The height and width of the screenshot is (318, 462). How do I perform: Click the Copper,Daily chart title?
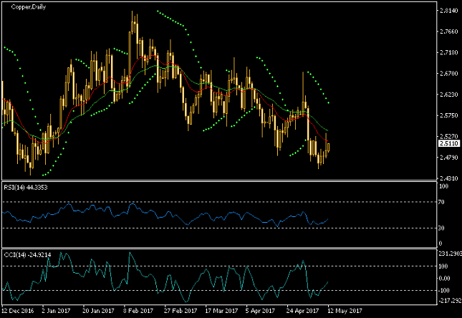28,7
